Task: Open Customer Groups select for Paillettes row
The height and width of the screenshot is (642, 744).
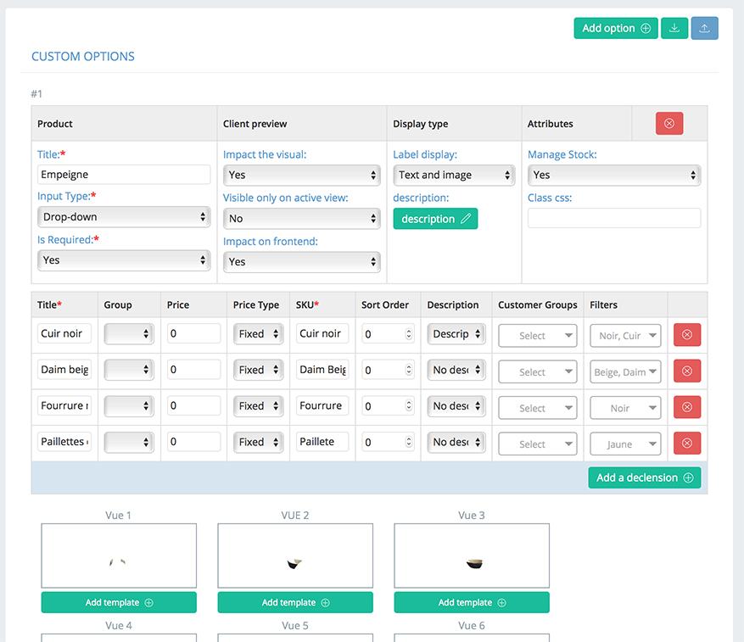Action: (538, 444)
